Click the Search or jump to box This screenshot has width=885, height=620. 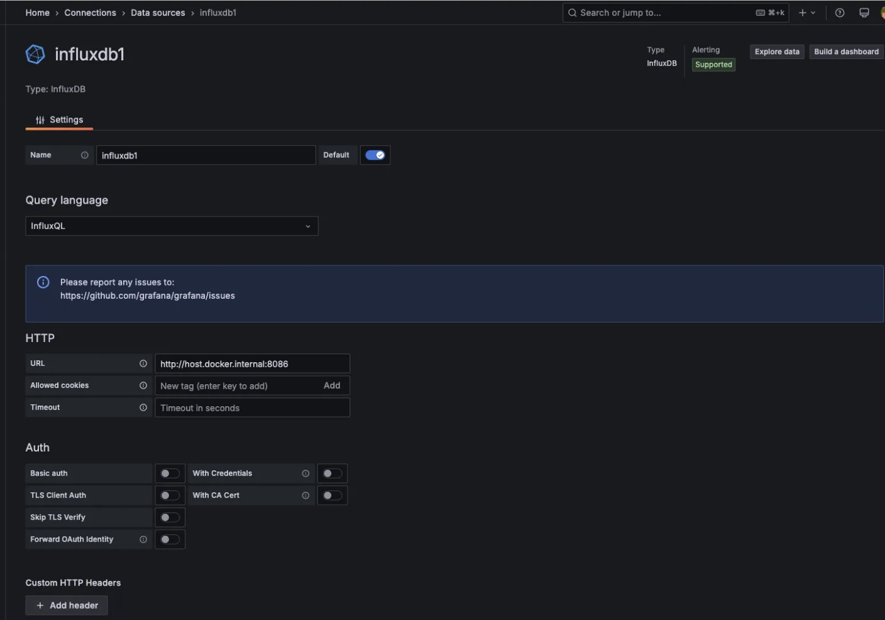pos(676,13)
